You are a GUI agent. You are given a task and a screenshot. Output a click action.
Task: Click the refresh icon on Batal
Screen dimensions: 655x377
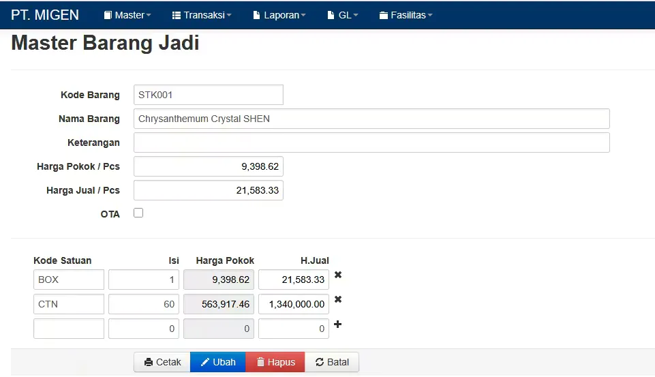(320, 362)
